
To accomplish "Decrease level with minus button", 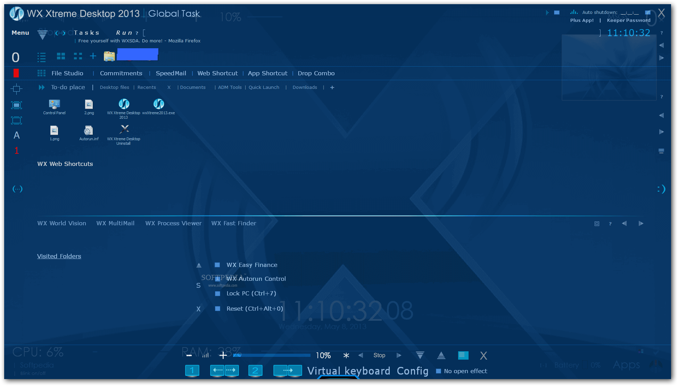I will pos(189,355).
